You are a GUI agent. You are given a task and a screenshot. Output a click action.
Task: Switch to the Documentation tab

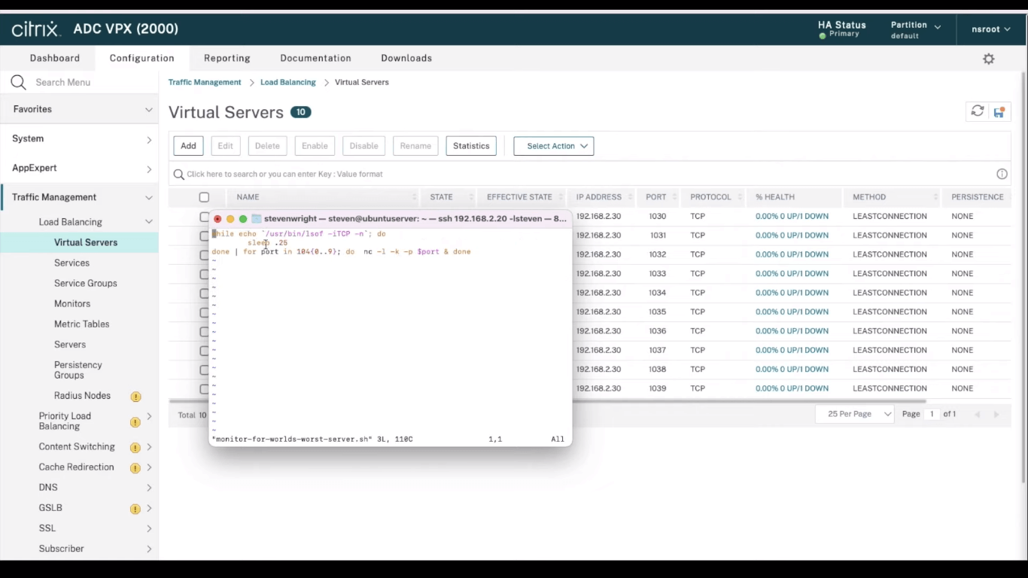(x=315, y=58)
